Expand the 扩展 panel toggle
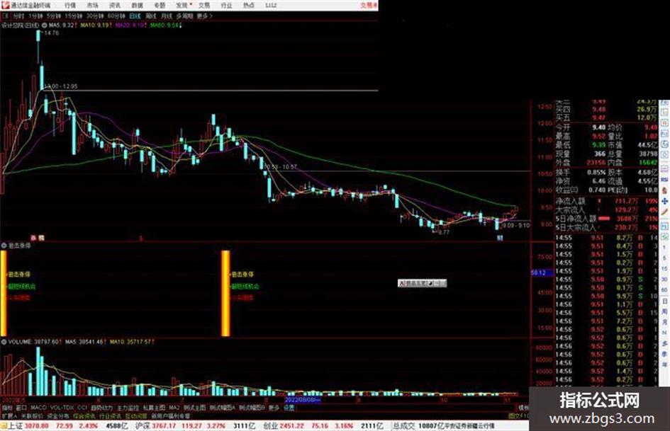This screenshot has width=670, height=431. tap(9, 416)
